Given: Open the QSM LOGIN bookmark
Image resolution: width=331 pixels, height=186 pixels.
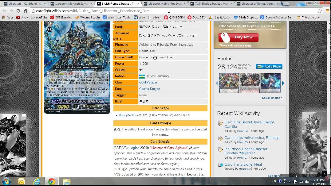Looking at the screenshot, I should coord(174,17).
